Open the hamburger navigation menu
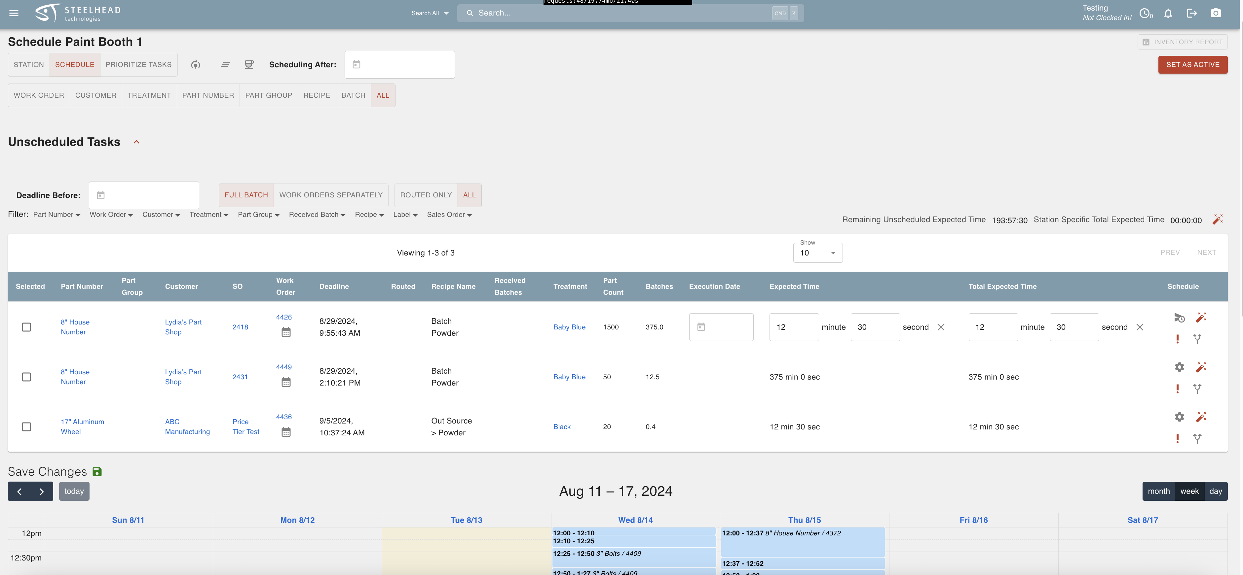This screenshot has width=1243, height=575. pos(14,13)
